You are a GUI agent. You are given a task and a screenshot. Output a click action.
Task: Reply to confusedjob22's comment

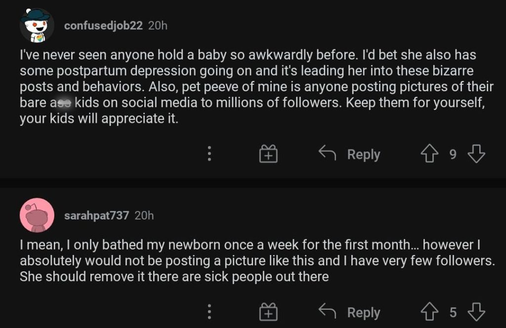[350, 155]
